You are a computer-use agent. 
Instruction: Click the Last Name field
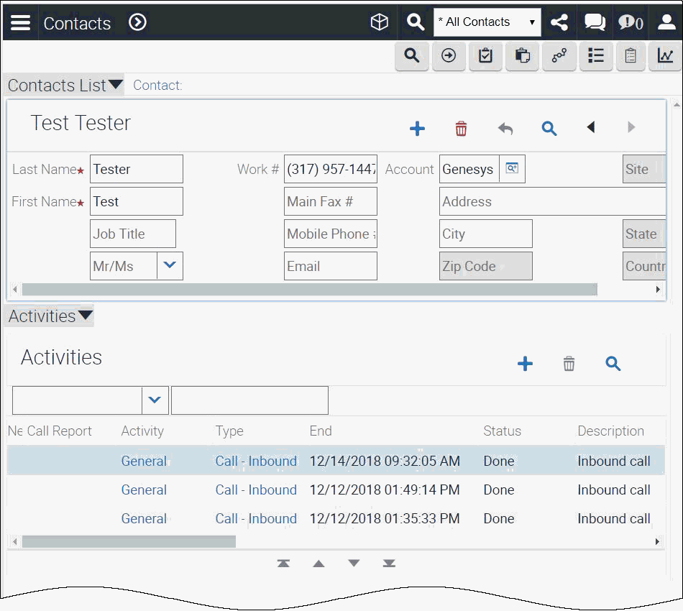(x=137, y=169)
